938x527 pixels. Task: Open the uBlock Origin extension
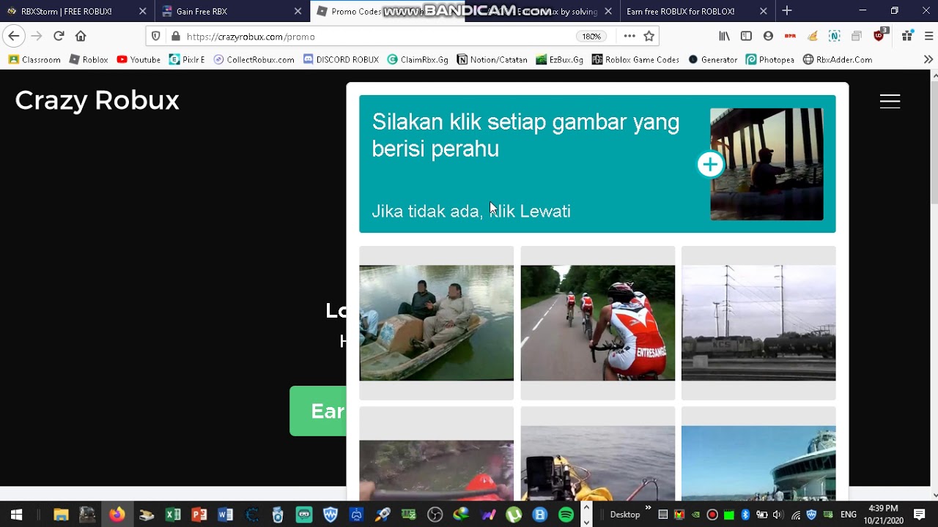click(x=880, y=35)
